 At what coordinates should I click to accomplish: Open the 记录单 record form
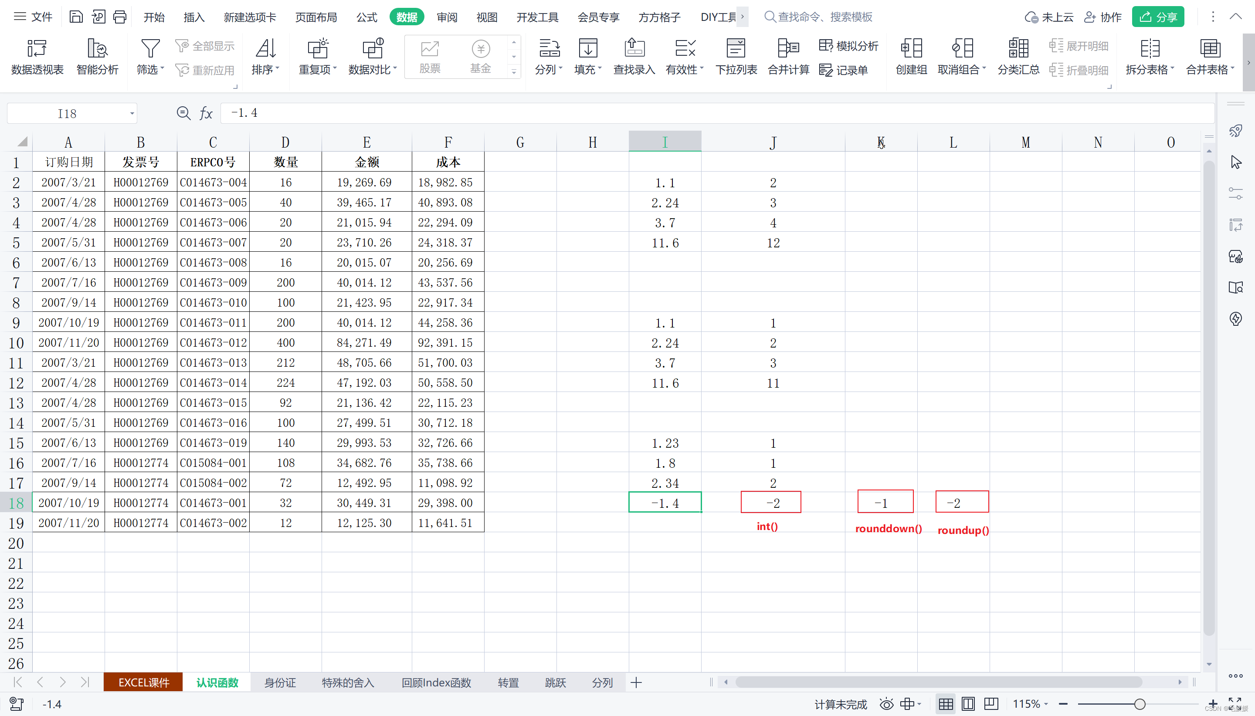coord(843,70)
